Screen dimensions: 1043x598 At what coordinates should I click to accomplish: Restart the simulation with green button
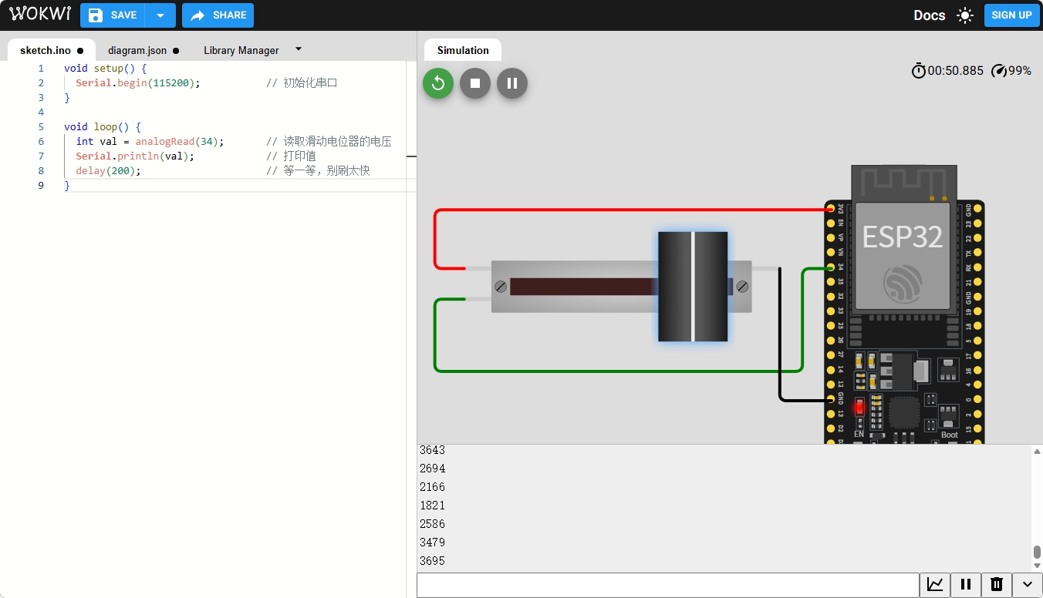click(x=438, y=83)
